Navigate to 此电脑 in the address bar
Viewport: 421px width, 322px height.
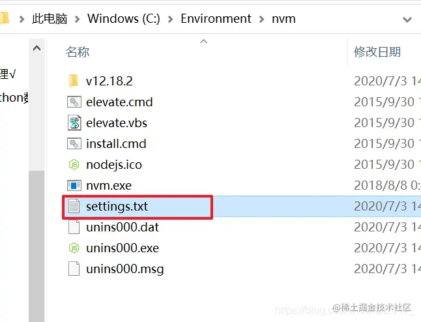pos(50,19)
